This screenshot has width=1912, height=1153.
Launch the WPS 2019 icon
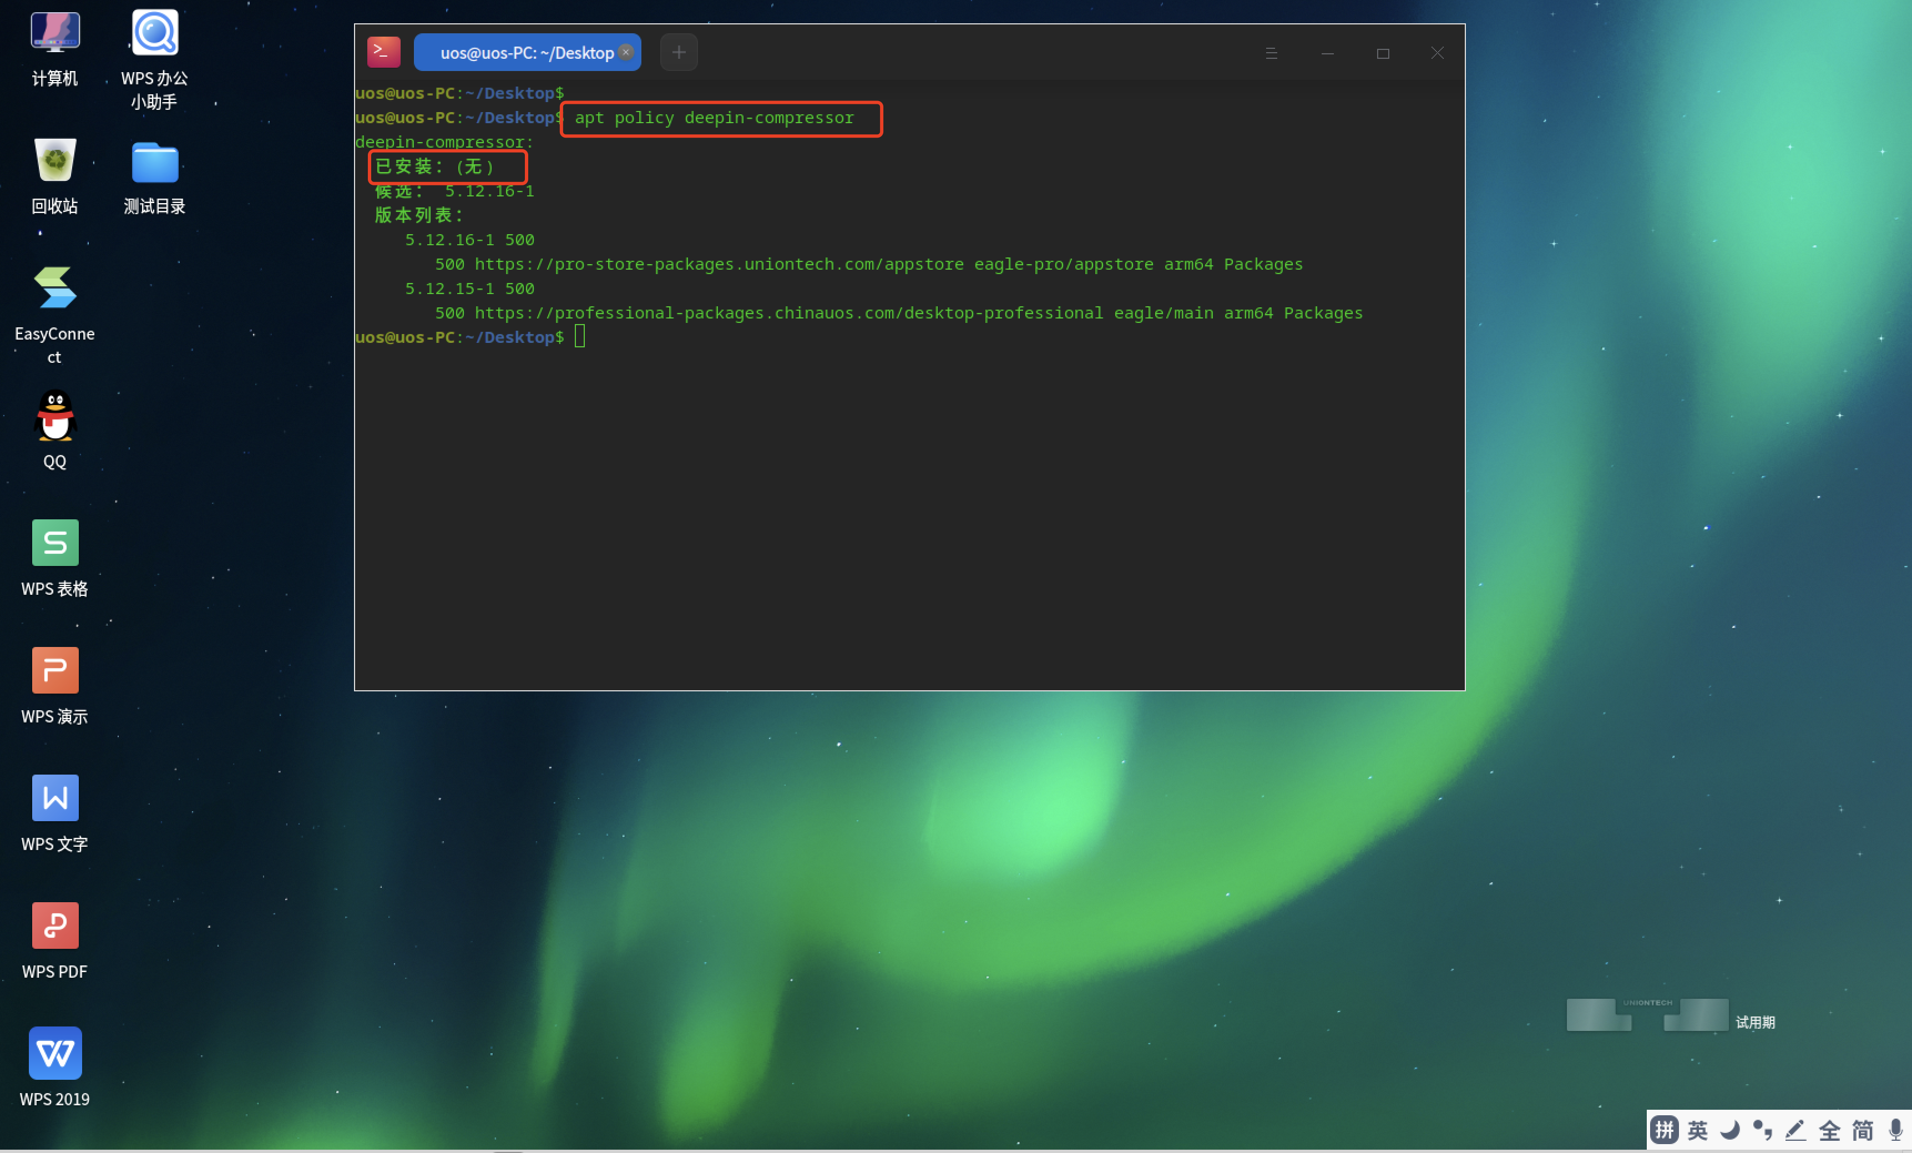point(54,1053)
